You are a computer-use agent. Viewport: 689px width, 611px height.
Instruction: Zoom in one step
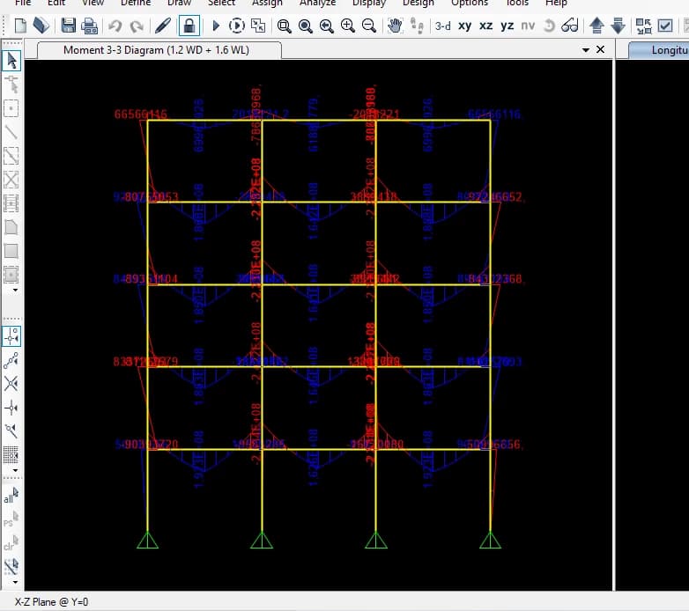347,26
